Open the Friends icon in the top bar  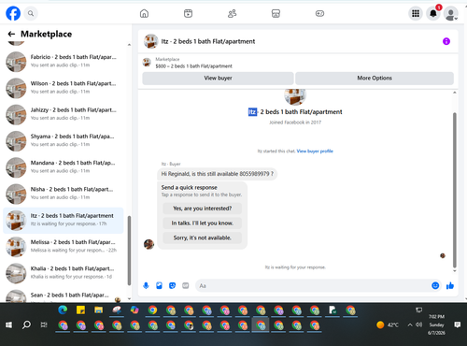pos(232,13)
